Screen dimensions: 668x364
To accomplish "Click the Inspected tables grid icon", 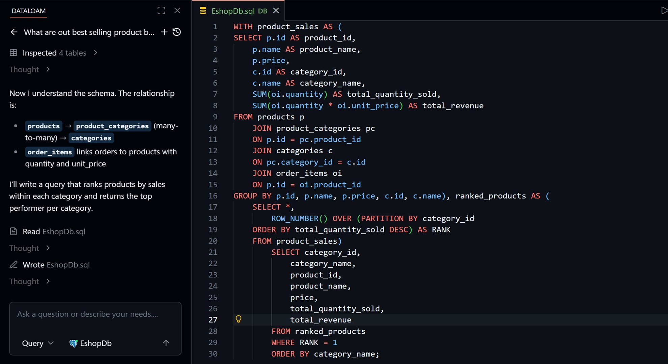I will pos(13,53).
